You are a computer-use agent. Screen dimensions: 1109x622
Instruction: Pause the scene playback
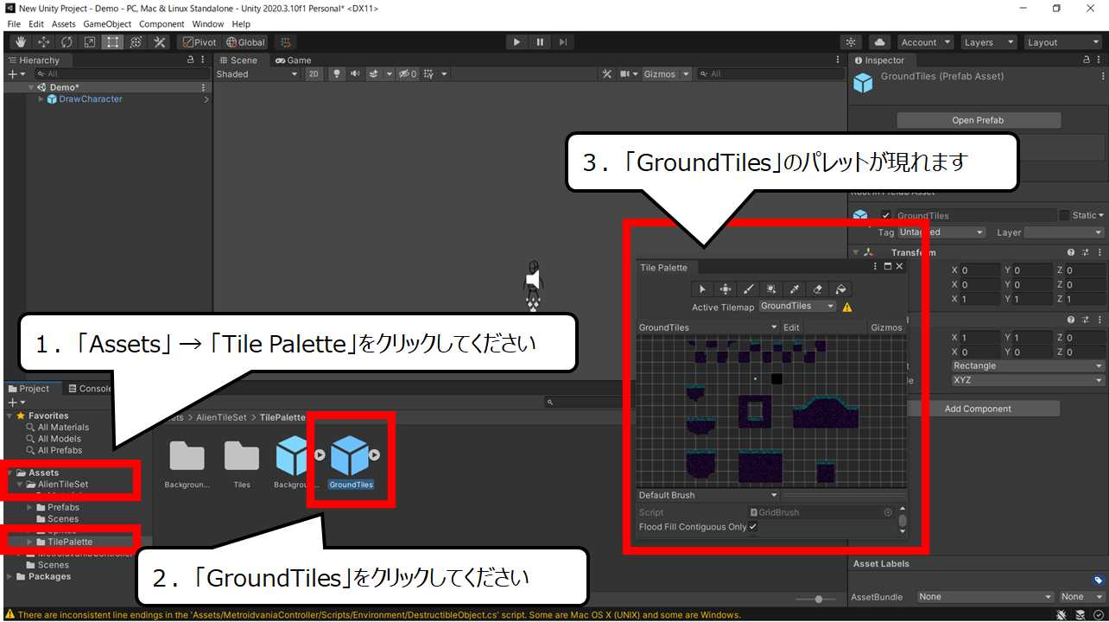[540, 42]
